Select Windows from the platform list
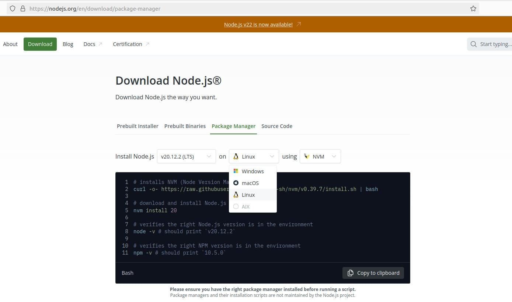512x302 pixels. [253, 171]
